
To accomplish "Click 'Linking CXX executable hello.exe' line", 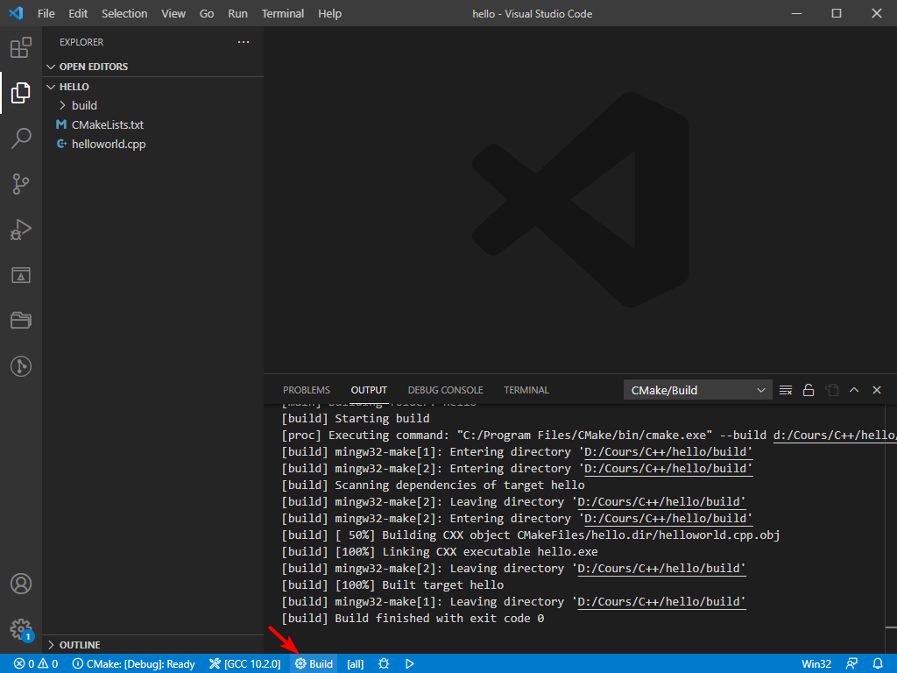I will point(440,552).
